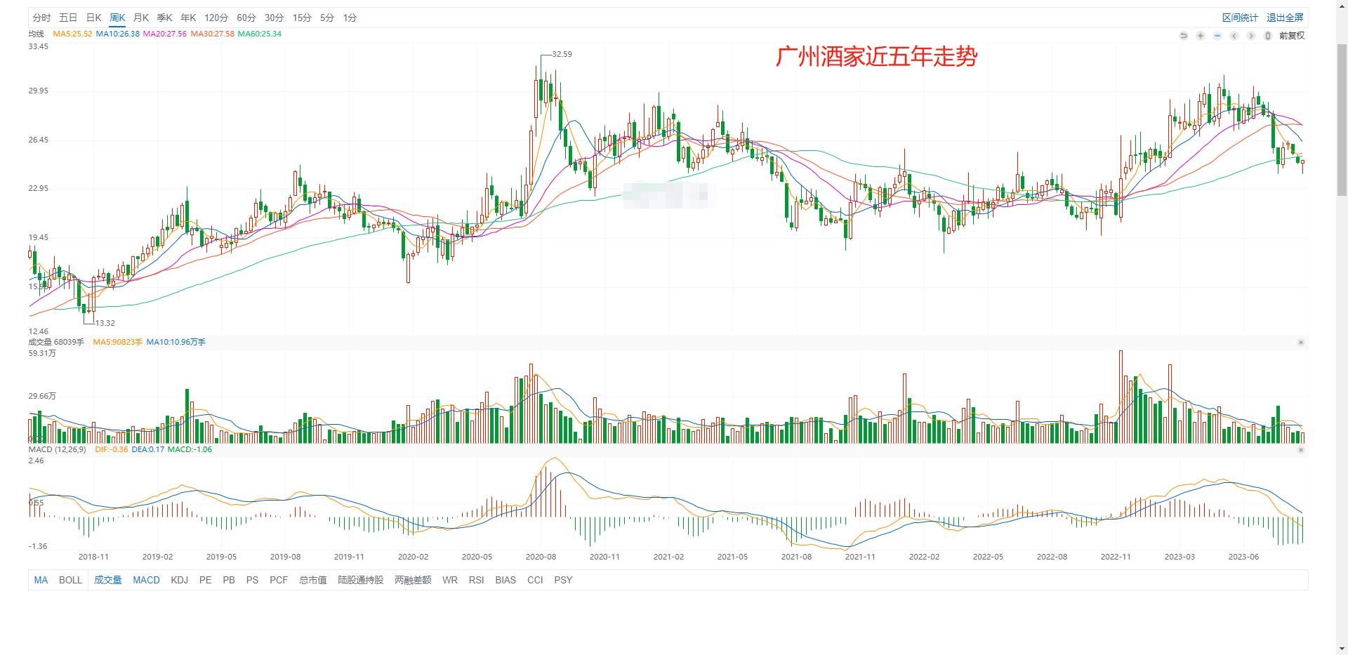Switch to the 日K daily chart tab
Image resolution: width=1348 pixels, height=655 pixels.
click(93, 18)
